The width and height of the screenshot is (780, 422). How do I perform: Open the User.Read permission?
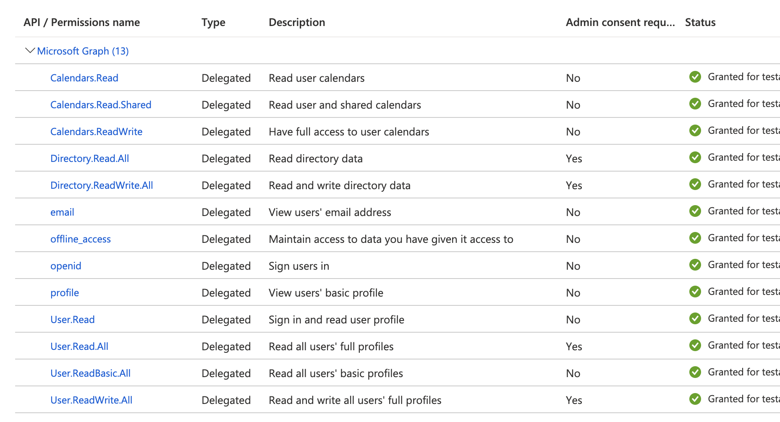point(73,320)
